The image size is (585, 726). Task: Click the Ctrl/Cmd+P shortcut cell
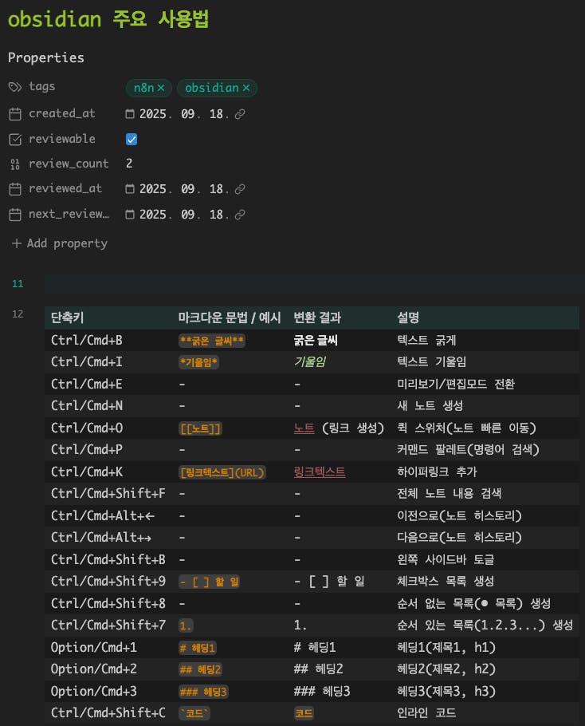tap(87, 450)
